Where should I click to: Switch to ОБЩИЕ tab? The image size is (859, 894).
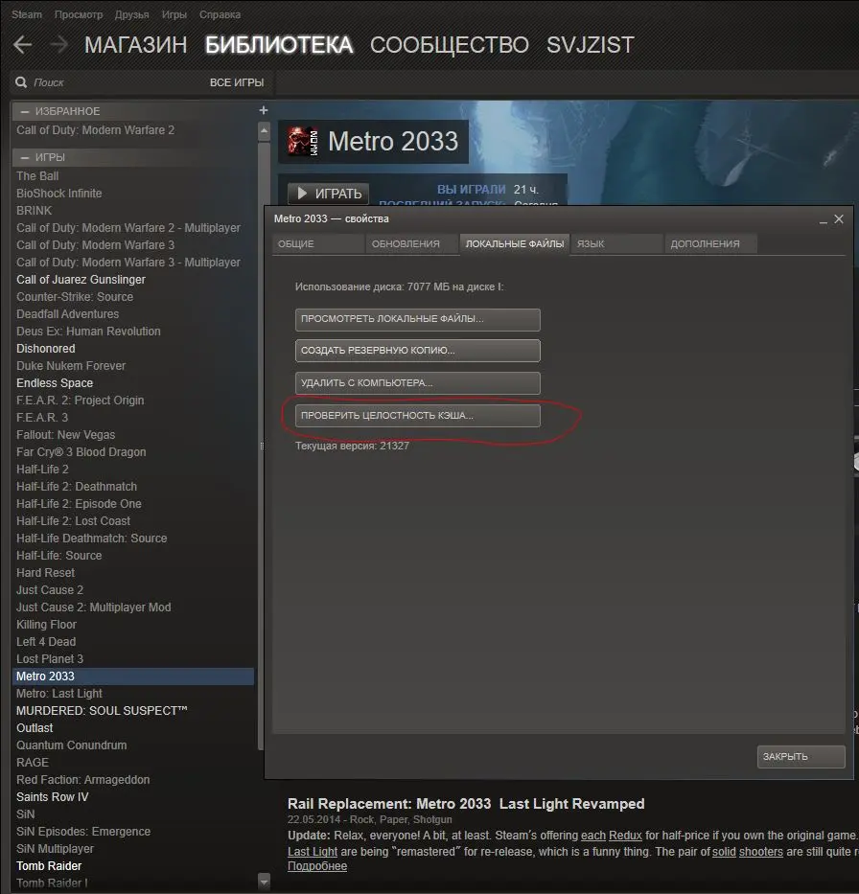317,244
